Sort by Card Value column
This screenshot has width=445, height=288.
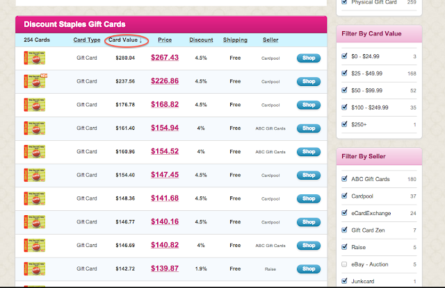(x=125, y=40)
